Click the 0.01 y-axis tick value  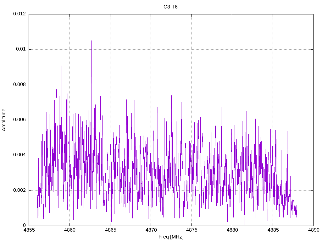click(21, 49)
